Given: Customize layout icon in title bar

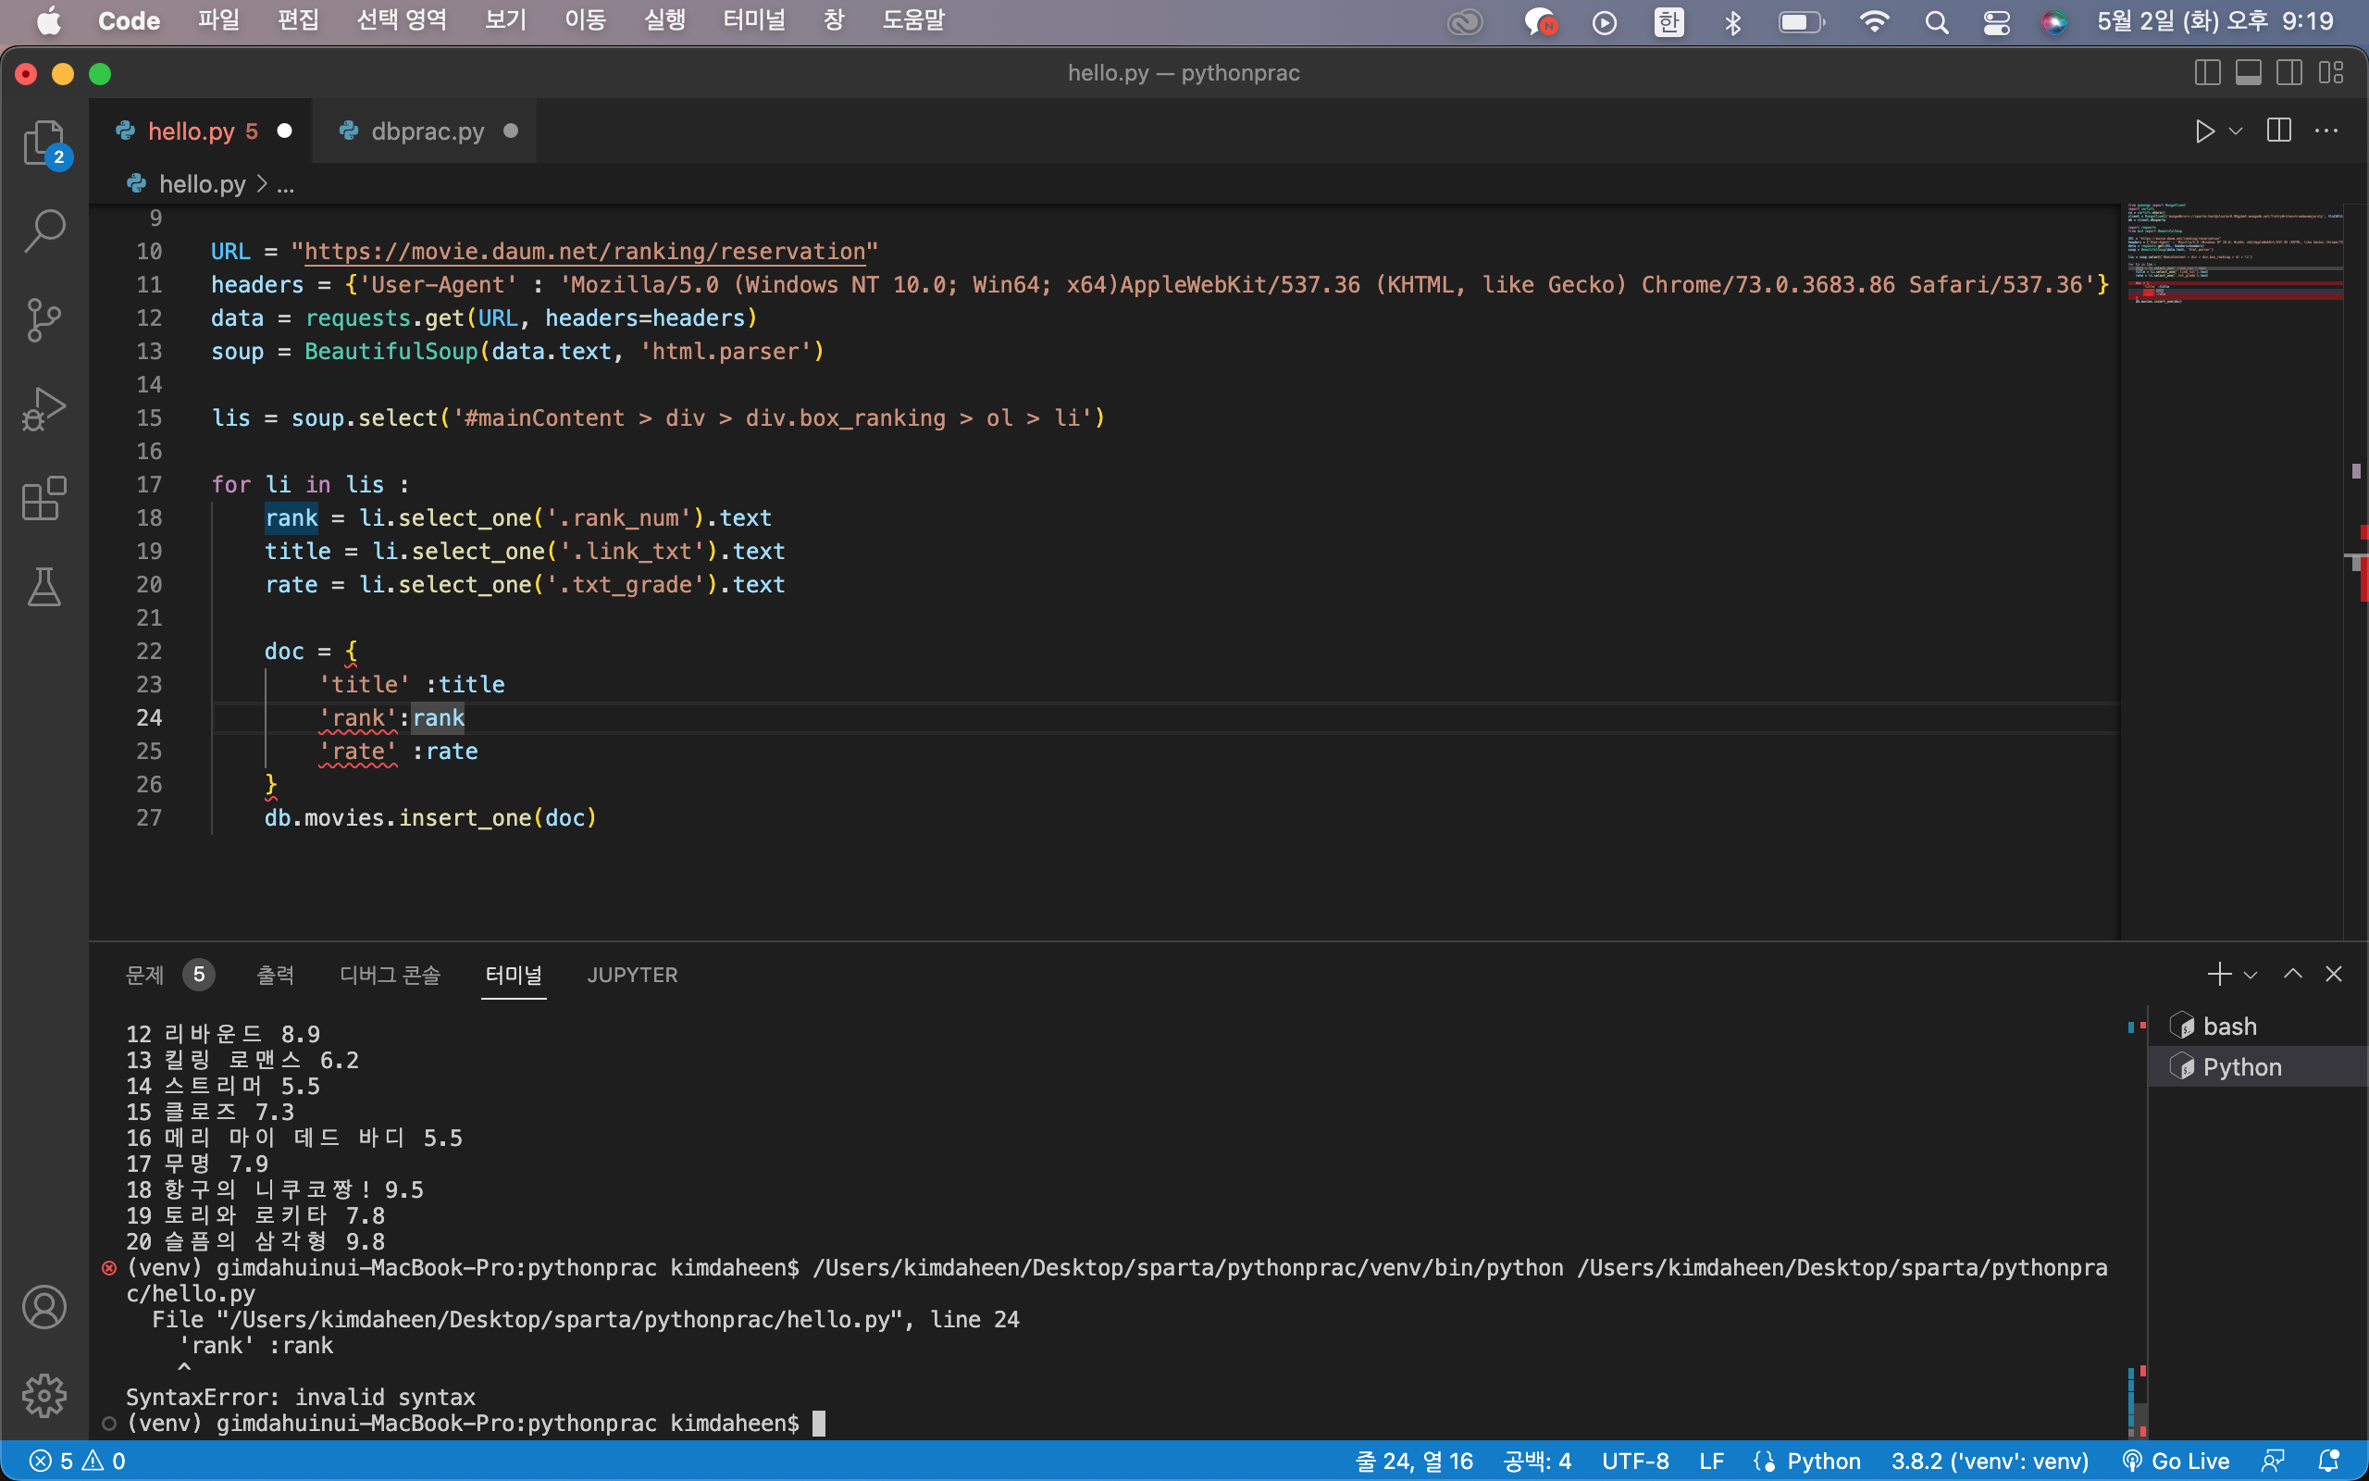Looking at the screenshot, I should coord(2331,72).
